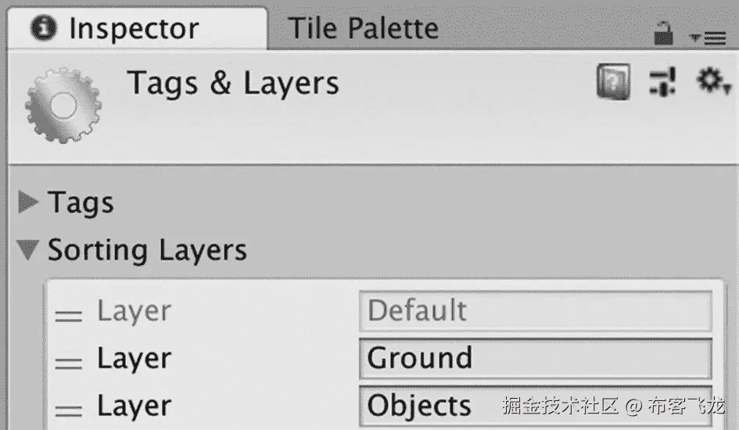Viewport: 739px width, 430px height.
Task: Switch to the Tile Palette tab
Action: click(364, 29)
